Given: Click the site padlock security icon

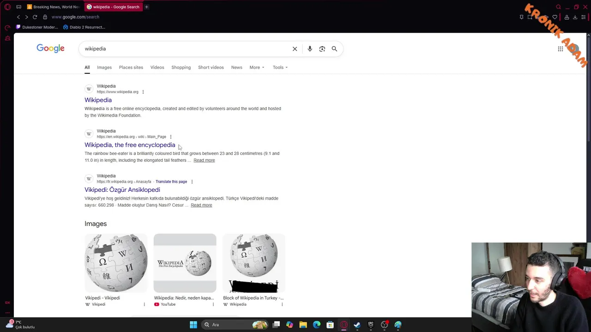Looking at the screenshot, I should [45, 17].
